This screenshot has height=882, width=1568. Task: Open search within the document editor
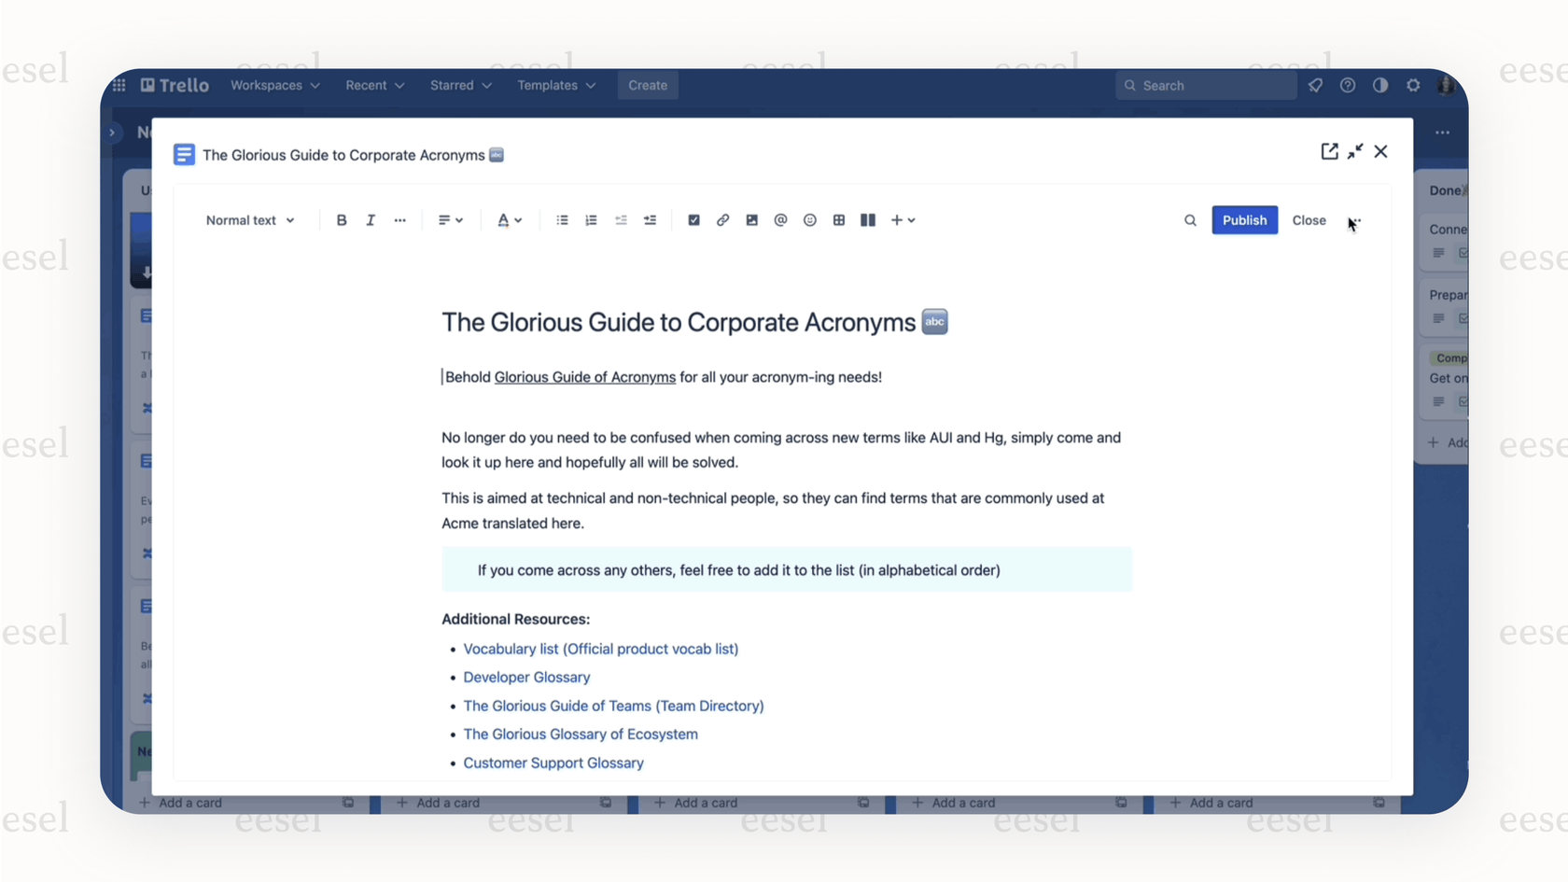[x=1189, y=219]
